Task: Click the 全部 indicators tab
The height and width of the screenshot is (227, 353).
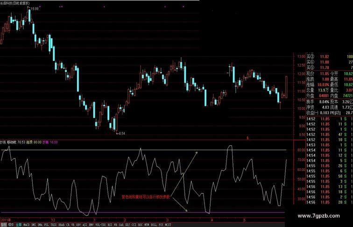Action: coord(19,225)
